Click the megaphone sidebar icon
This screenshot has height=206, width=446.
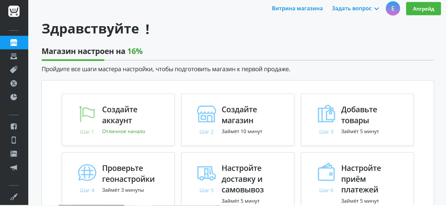pyautogui.click(x=14, y=168)
